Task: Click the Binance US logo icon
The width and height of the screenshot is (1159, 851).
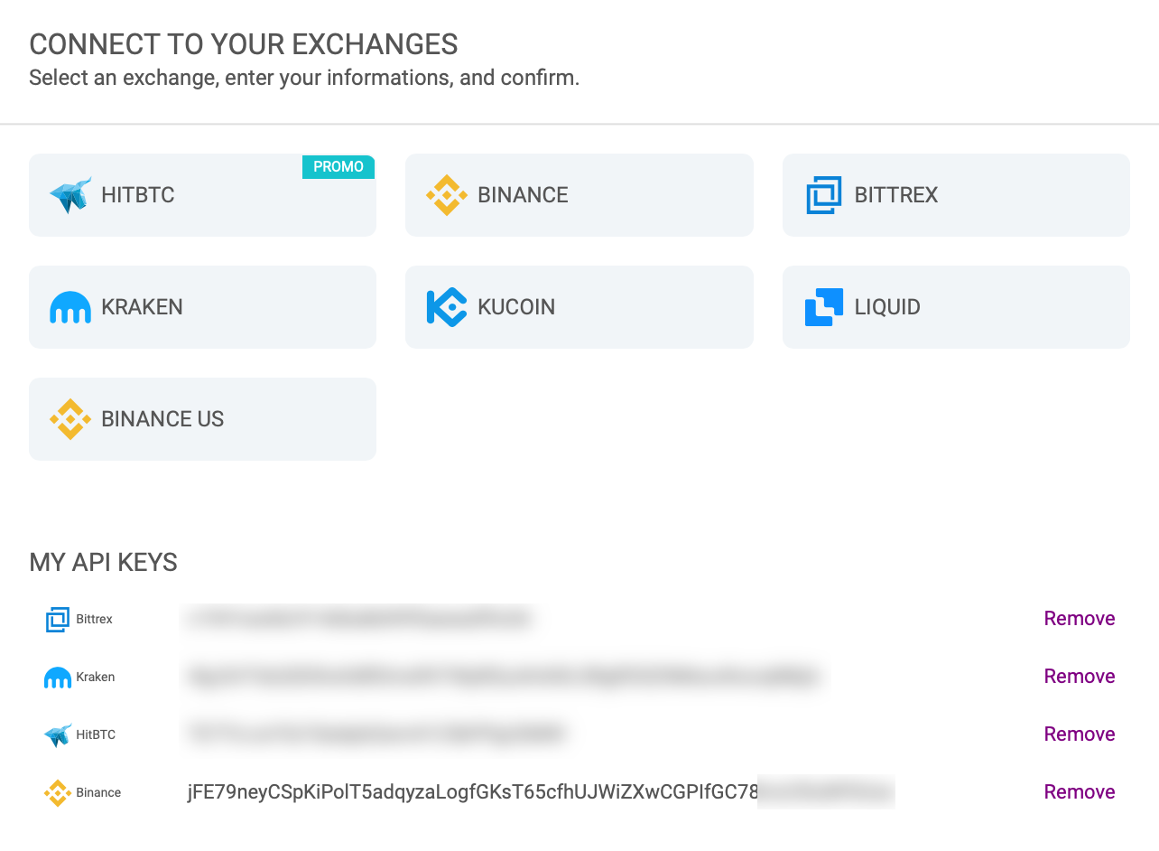Action: (70, 419)
